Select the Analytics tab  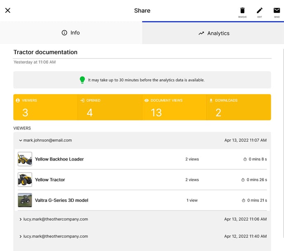pyautogui.click(x=213, y=33)
